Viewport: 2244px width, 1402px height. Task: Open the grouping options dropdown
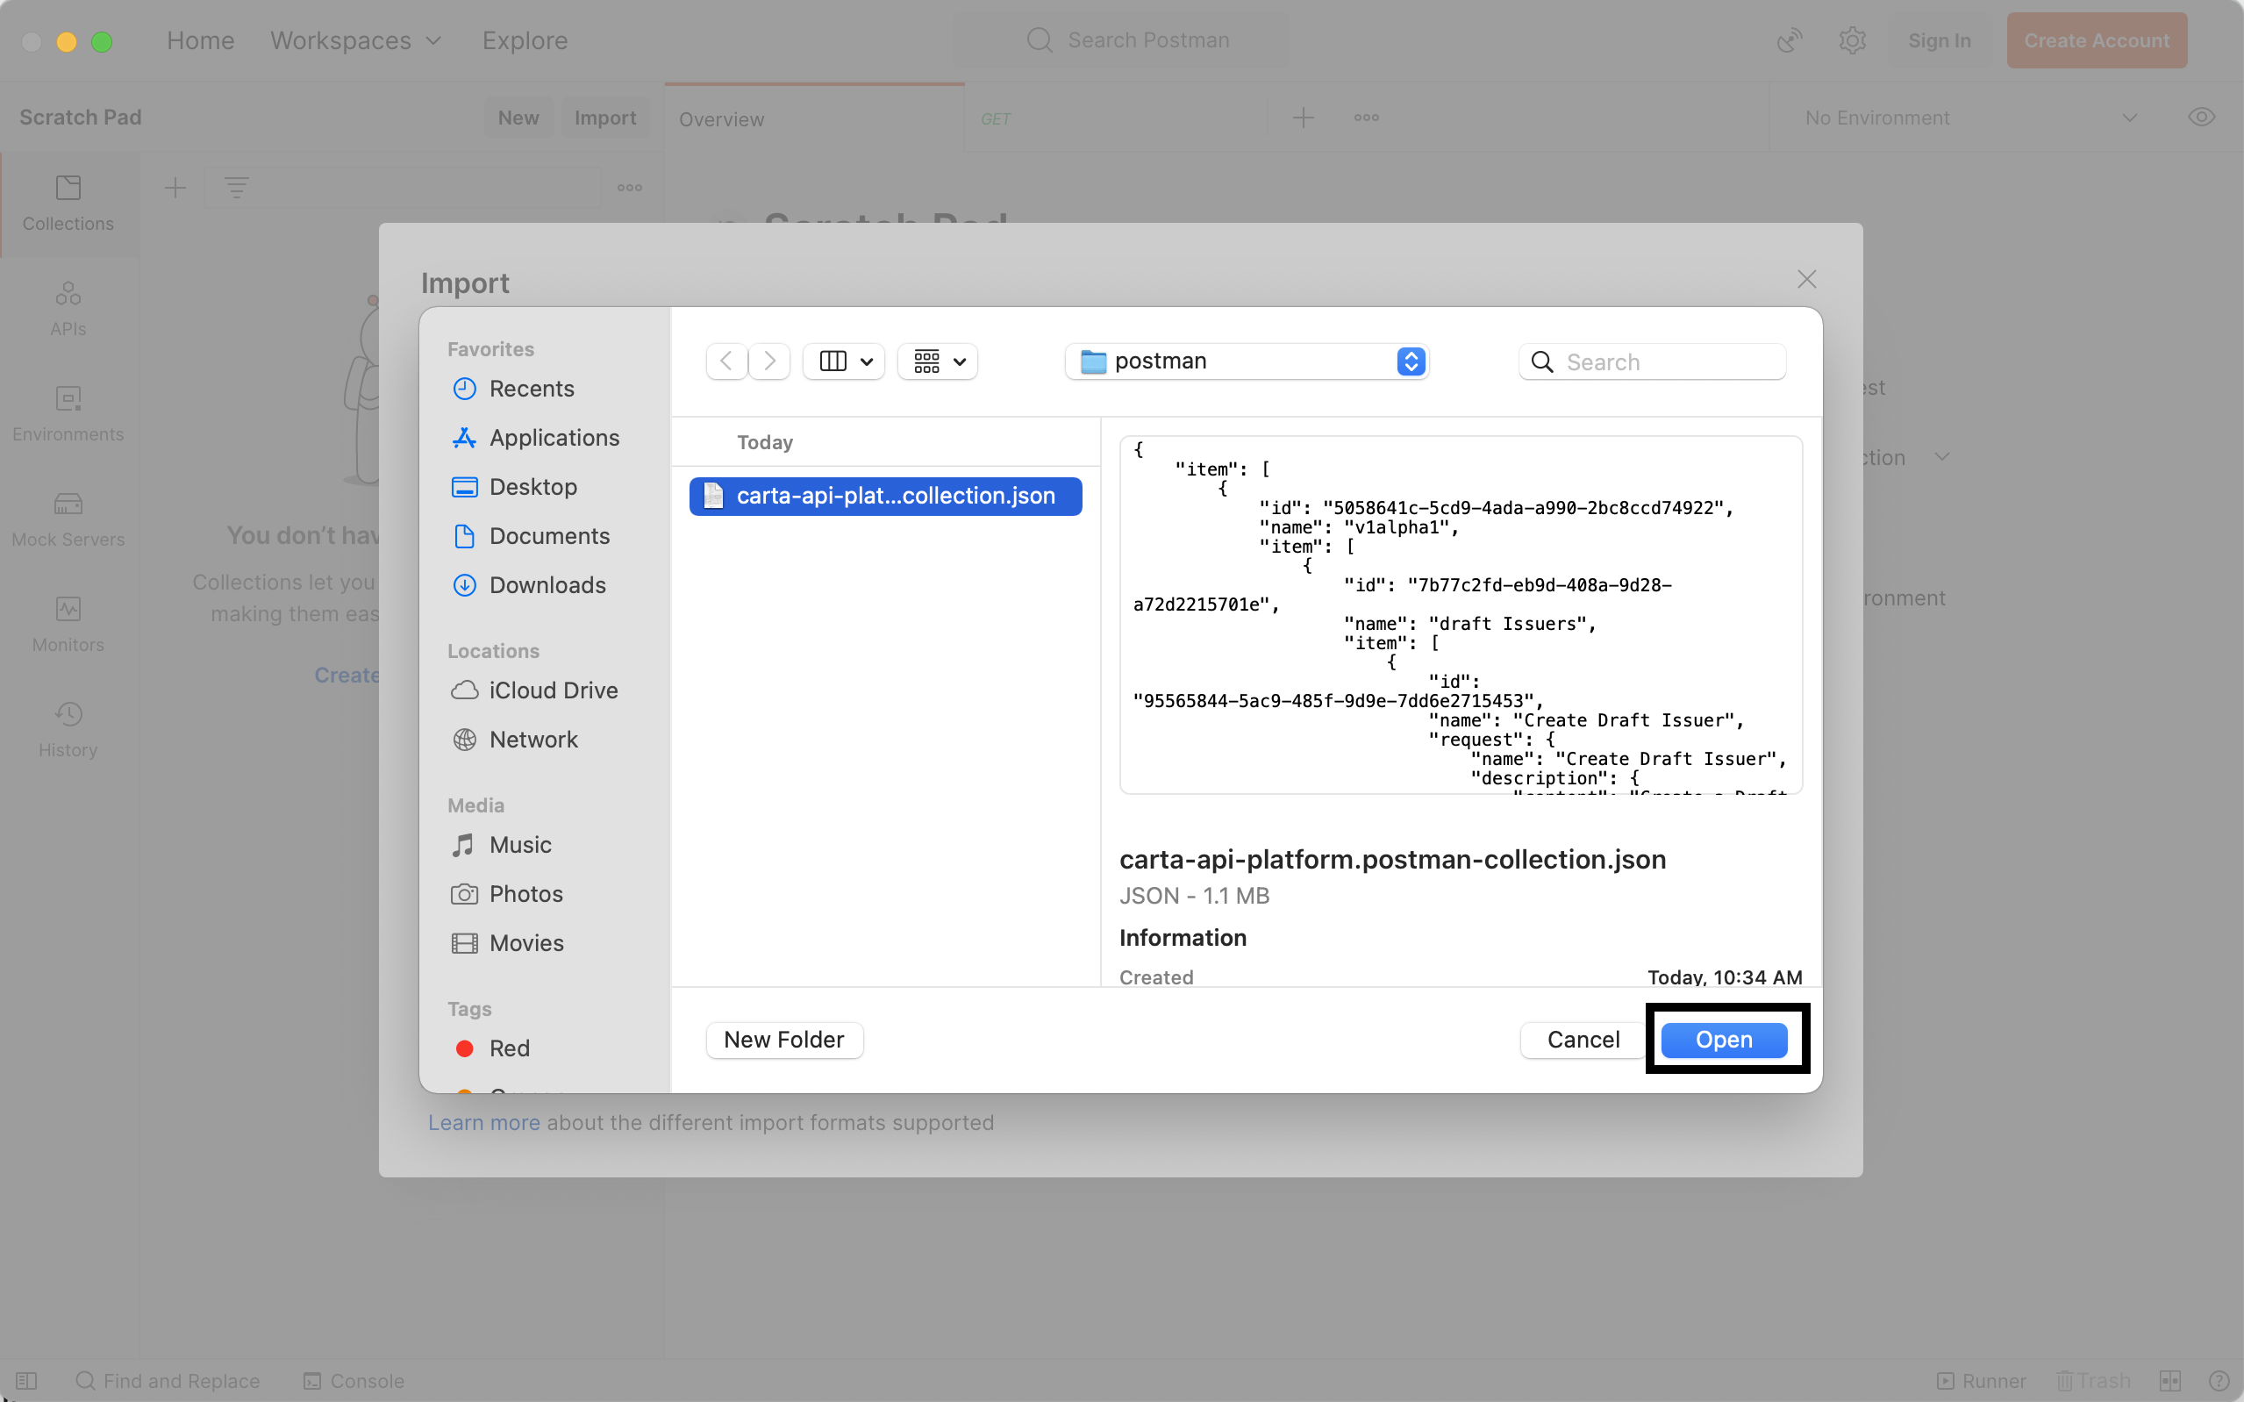[938, 361]
